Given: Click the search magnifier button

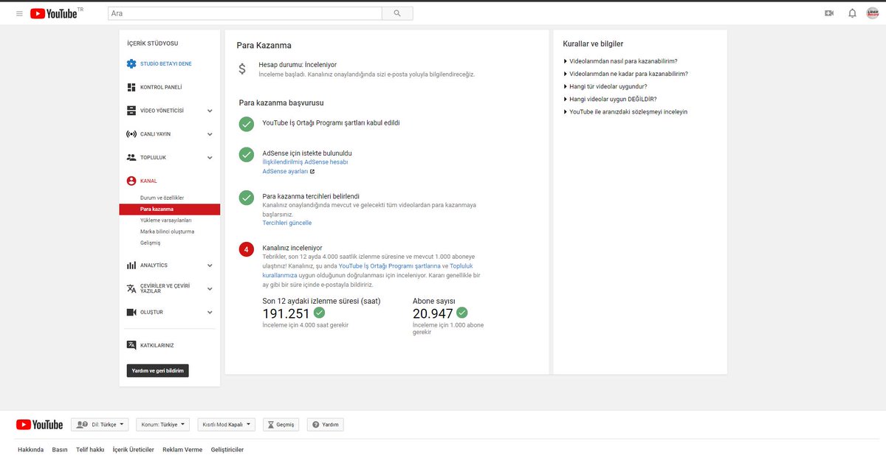Looking at the screenshot, I should (397, 13).
